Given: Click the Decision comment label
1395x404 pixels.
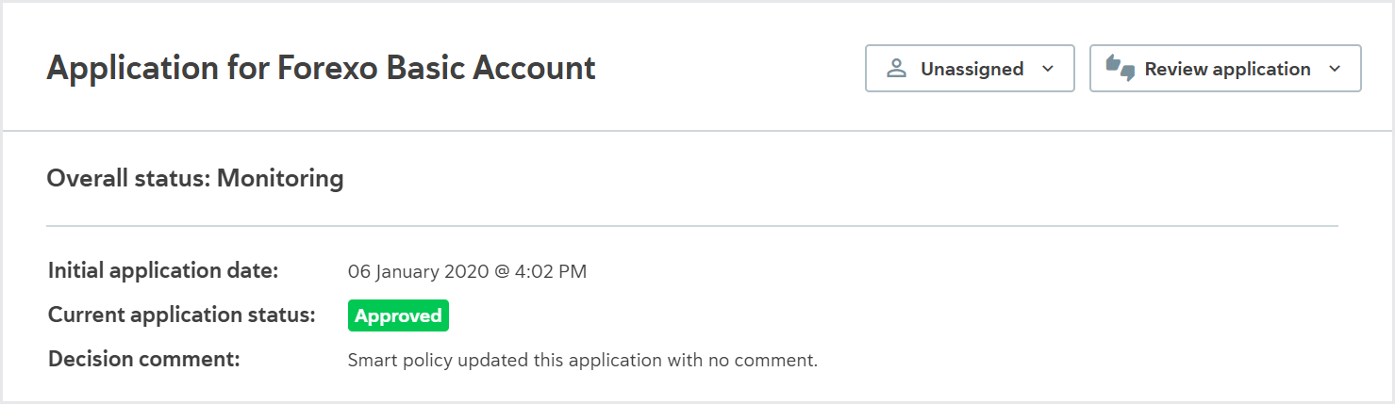Looking at the screenshot, I should click(x=144, y=360).
